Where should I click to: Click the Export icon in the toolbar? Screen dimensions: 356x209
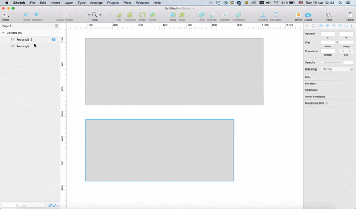350,14
